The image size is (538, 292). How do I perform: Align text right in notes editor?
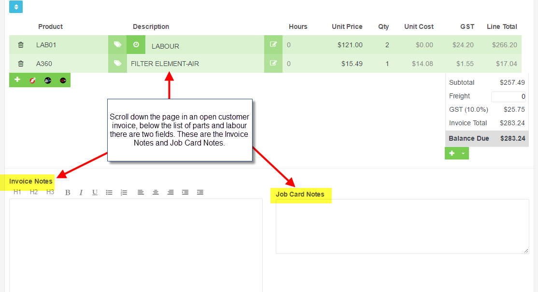click(x=170, y=192)
